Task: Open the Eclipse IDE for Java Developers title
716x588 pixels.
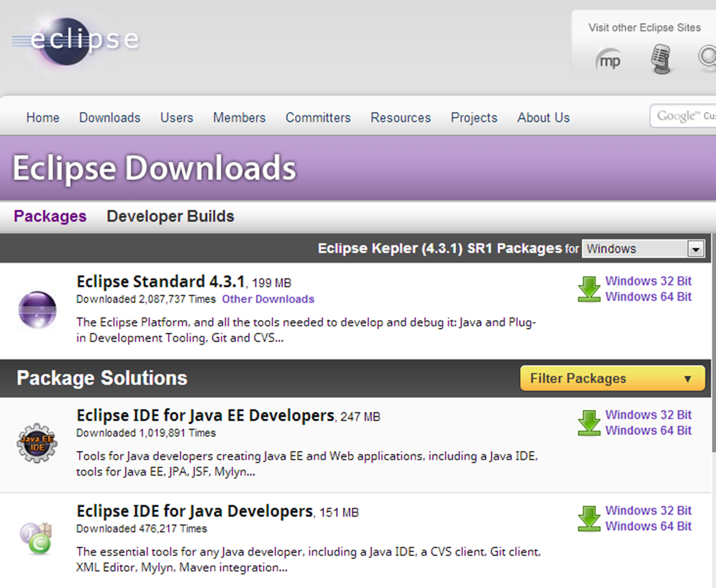Action: point(194,511)
